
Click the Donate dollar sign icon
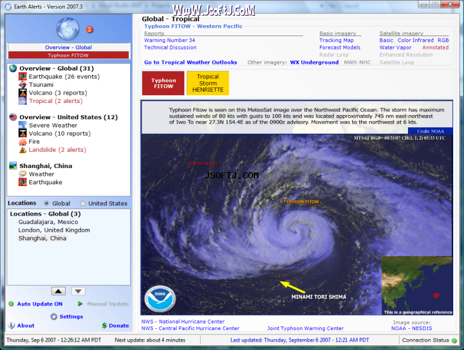(x=104, y=326)
